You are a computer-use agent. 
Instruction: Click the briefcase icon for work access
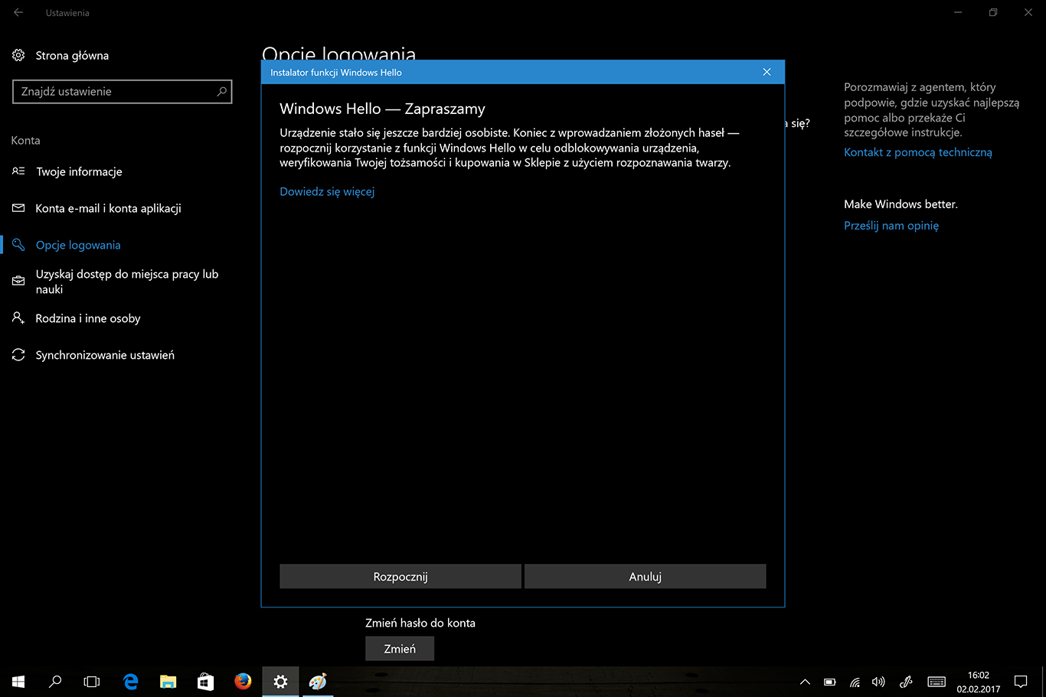[x=18, y=281]
